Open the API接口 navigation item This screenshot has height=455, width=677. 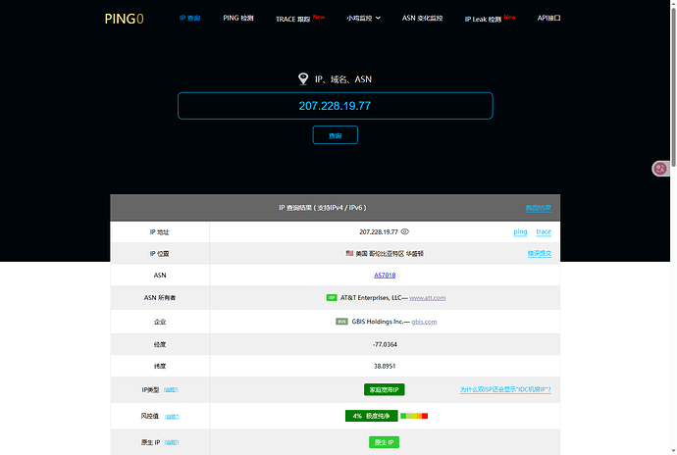click(548, 18)
